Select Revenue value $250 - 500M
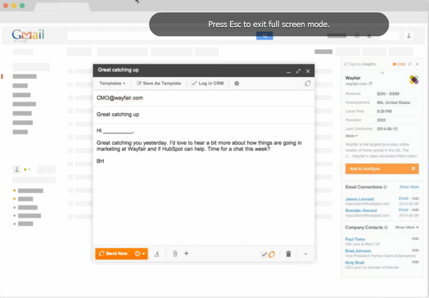Image resolution: width=429 pixels, height=298 pixels. [x=388, y=94]
